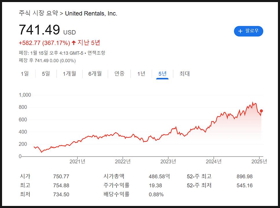Click the red up-arrow gain indicator
The image size is (280, 208).
[74, 43]
